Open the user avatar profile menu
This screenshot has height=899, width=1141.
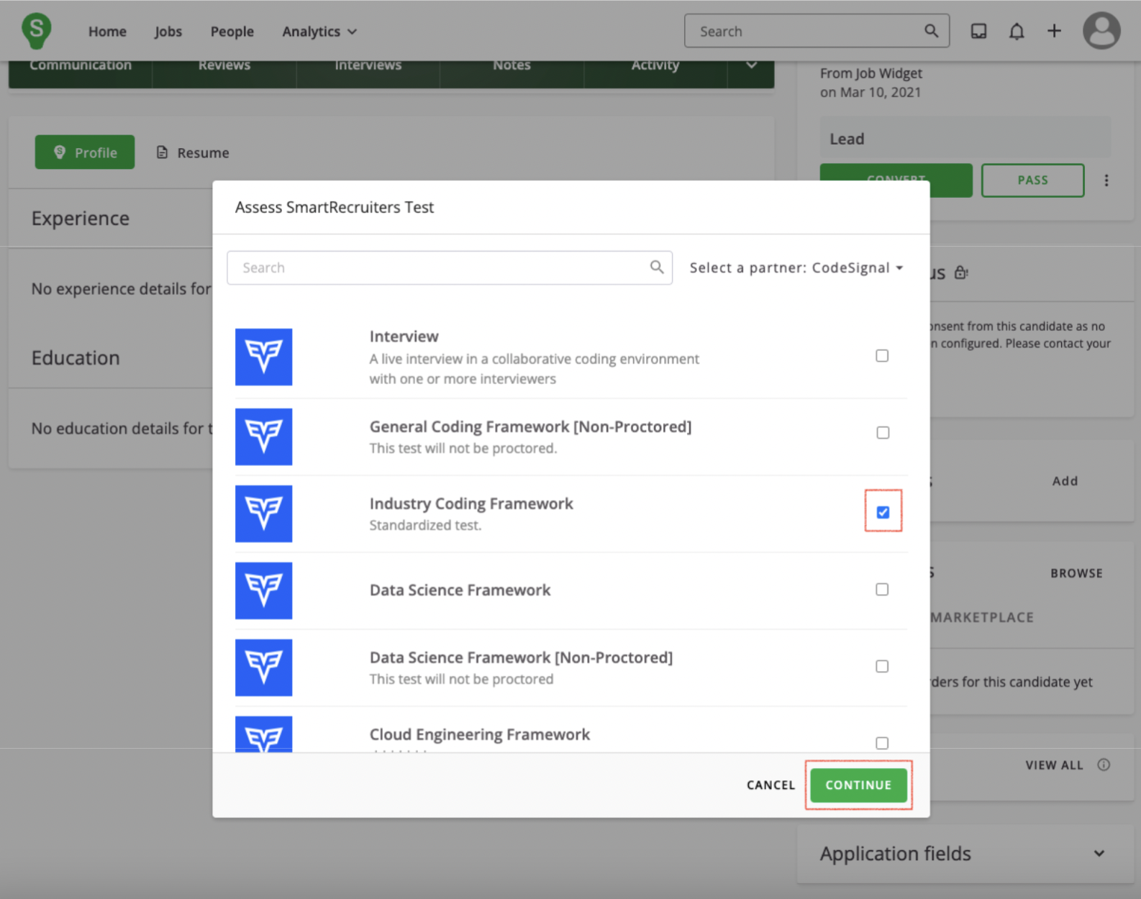[x=1101, y=31]
